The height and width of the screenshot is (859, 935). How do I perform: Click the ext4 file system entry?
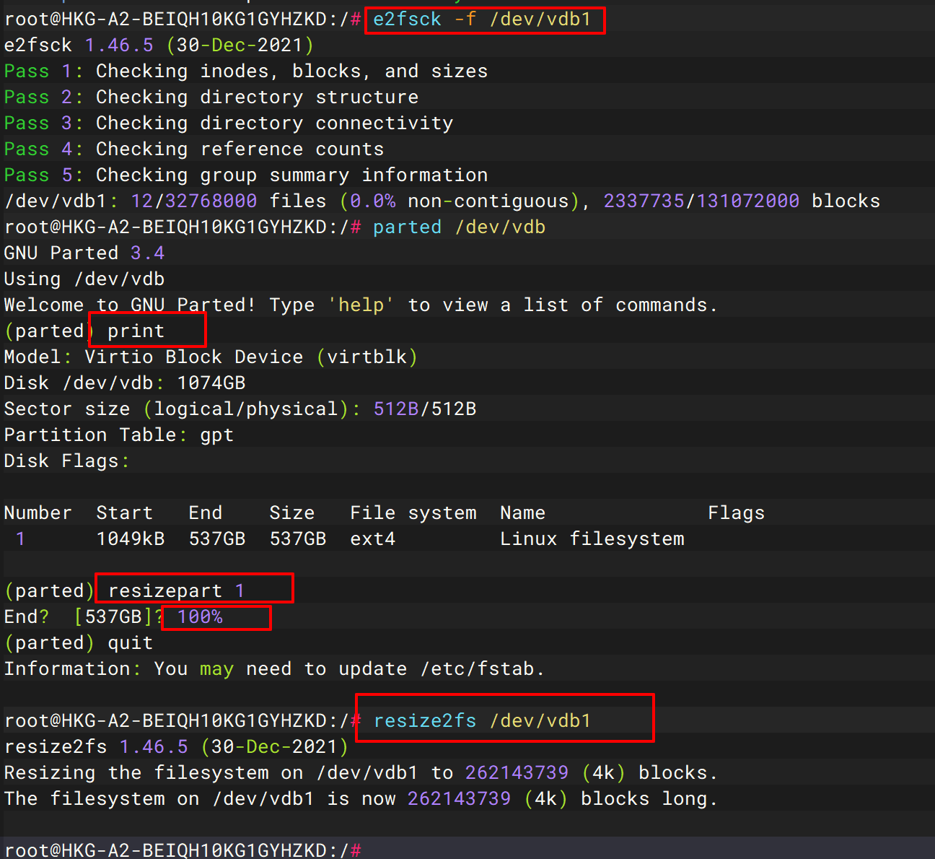coord(372,539)
